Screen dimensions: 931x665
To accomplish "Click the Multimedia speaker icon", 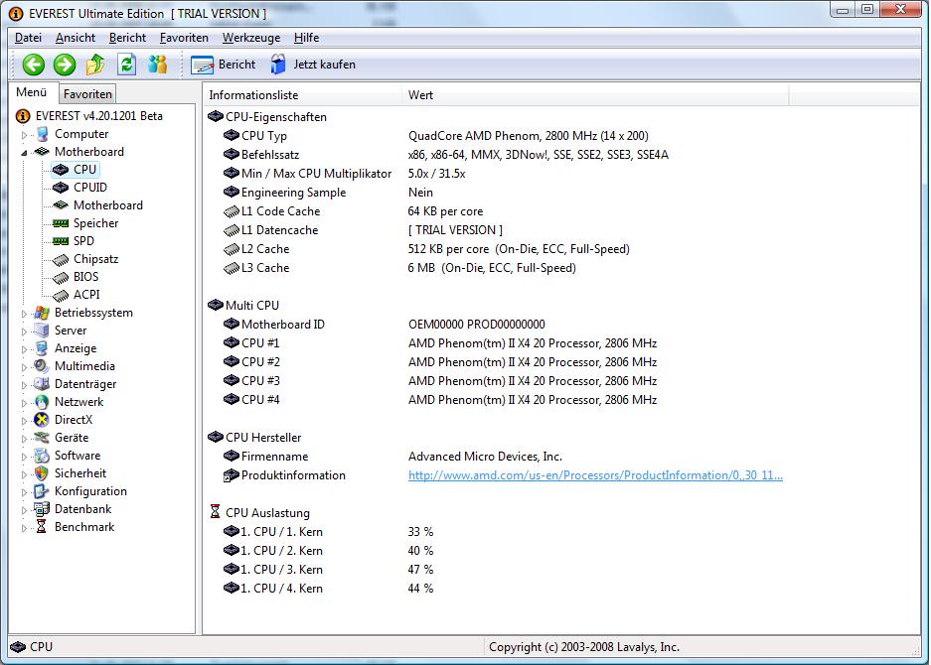I will click(x=42, y=366).
